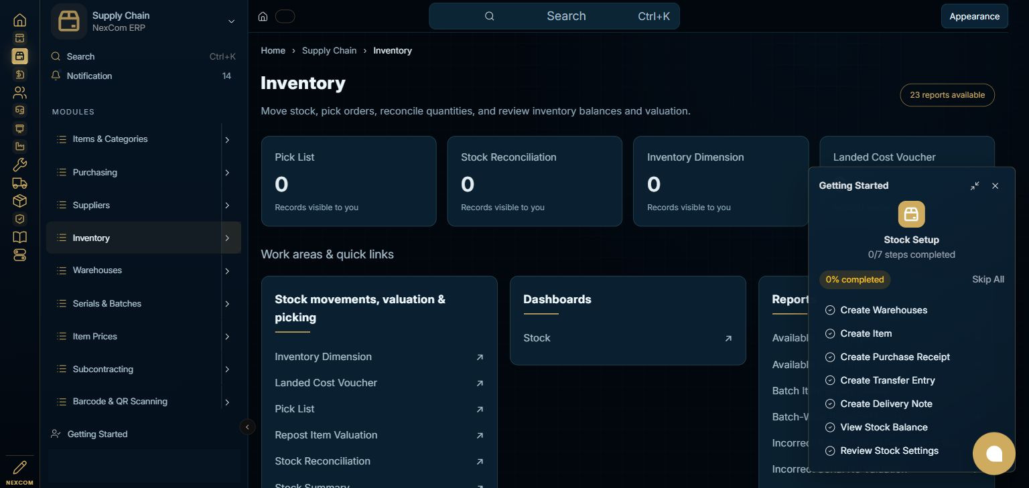
Task: Click Skip All in Getting Started
Action: [988, 279]
